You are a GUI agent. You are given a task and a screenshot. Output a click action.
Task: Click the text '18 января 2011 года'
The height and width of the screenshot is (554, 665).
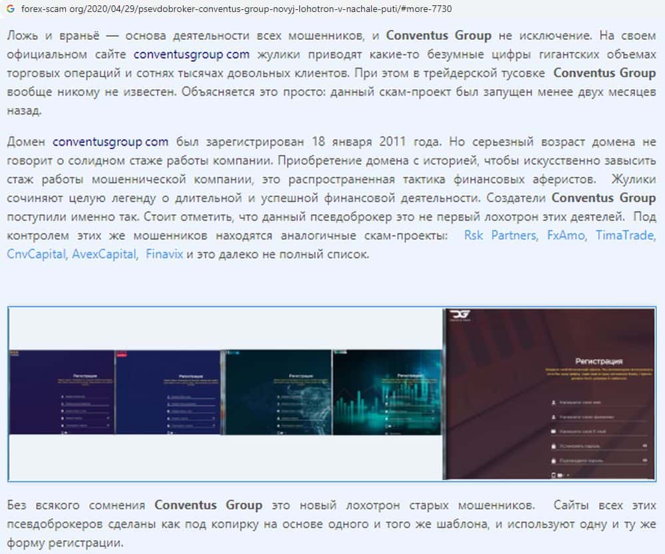(x=376, y=141)
